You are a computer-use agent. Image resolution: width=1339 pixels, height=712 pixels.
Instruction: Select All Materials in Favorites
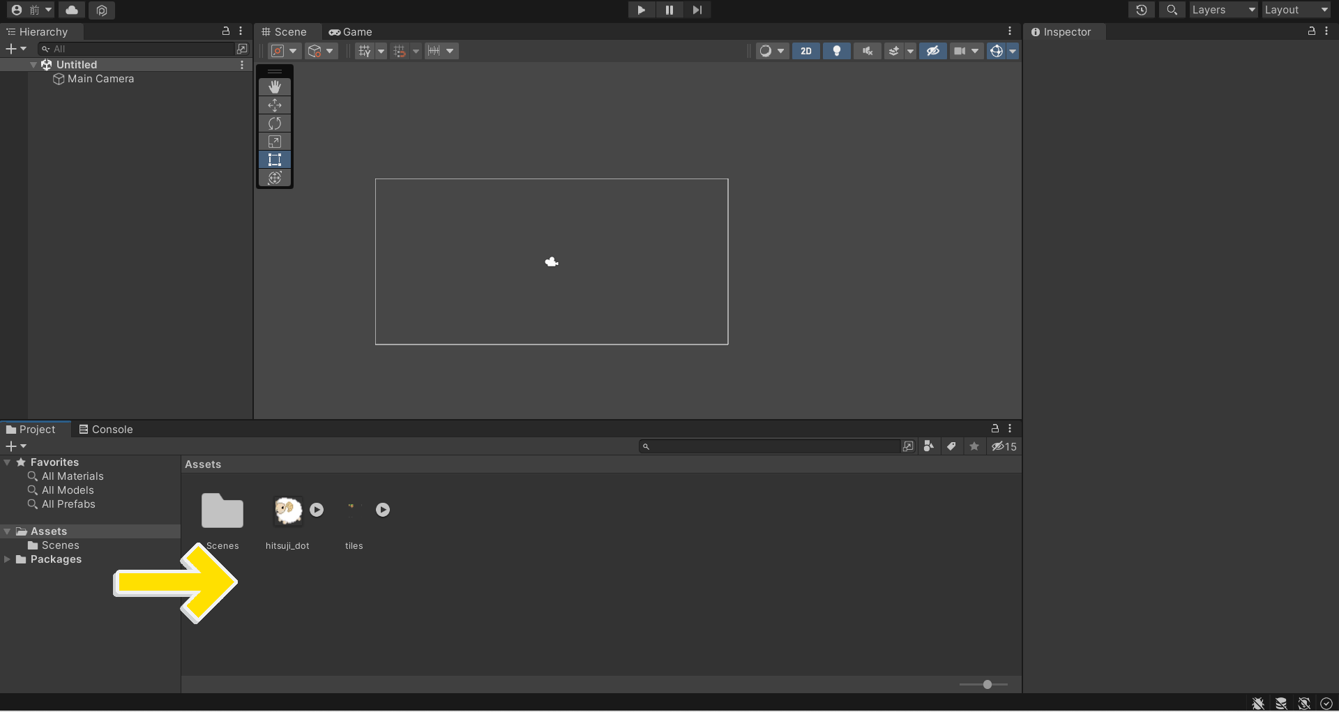tap(73, 476)
